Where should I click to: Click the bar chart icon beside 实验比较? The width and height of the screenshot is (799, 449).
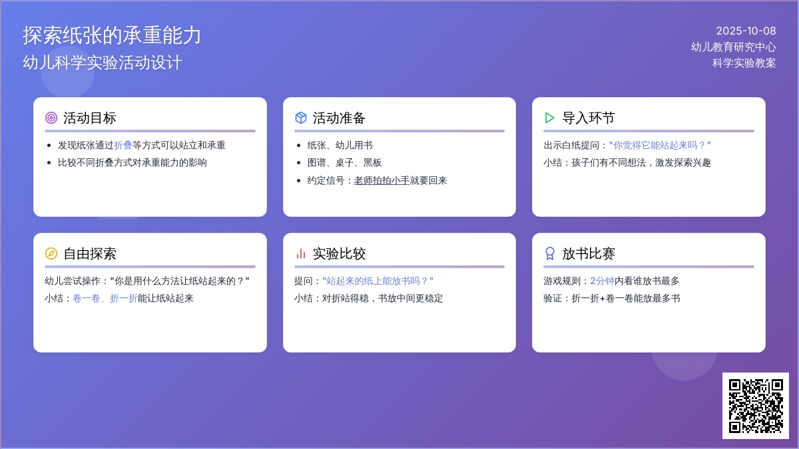[x=301, y=253]
